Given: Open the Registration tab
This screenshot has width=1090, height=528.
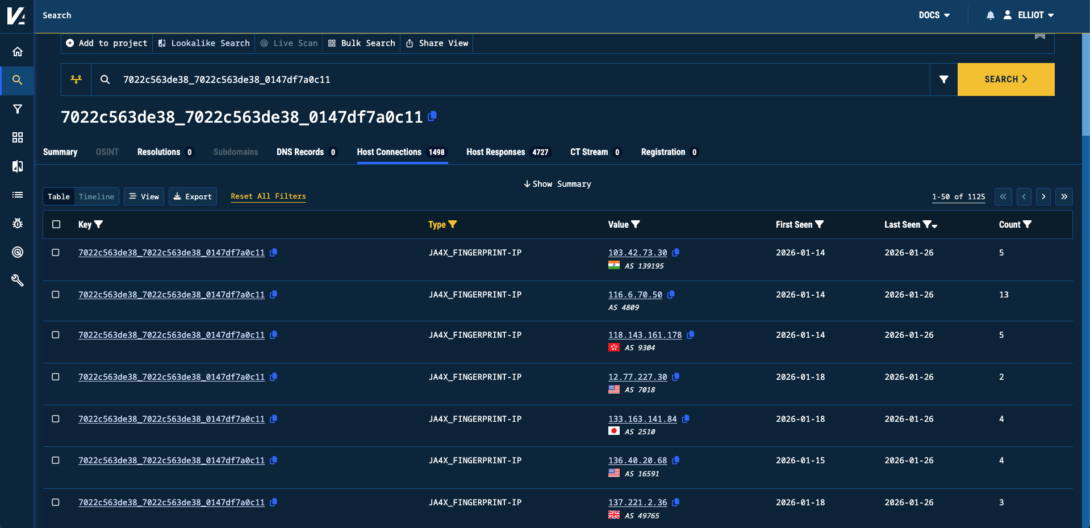Looking at the screenshot, I should coord(663,152).
